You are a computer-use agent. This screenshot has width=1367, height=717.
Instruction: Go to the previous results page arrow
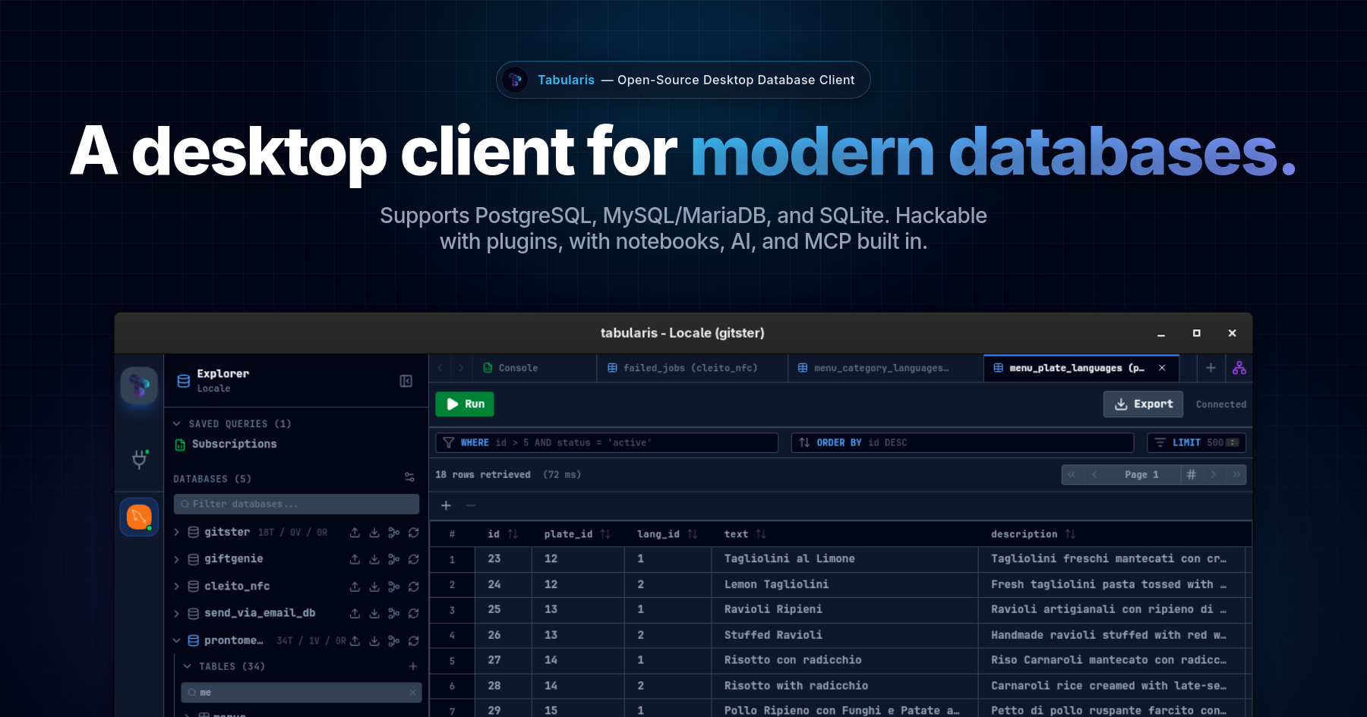coord(1094,474)
